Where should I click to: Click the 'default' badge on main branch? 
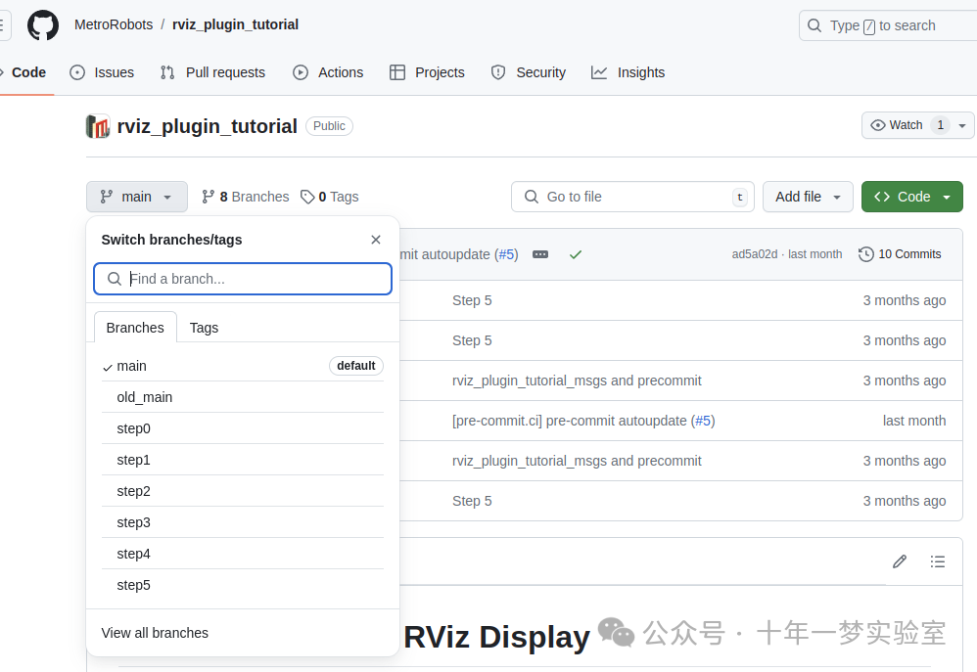[x=355, y=366]
